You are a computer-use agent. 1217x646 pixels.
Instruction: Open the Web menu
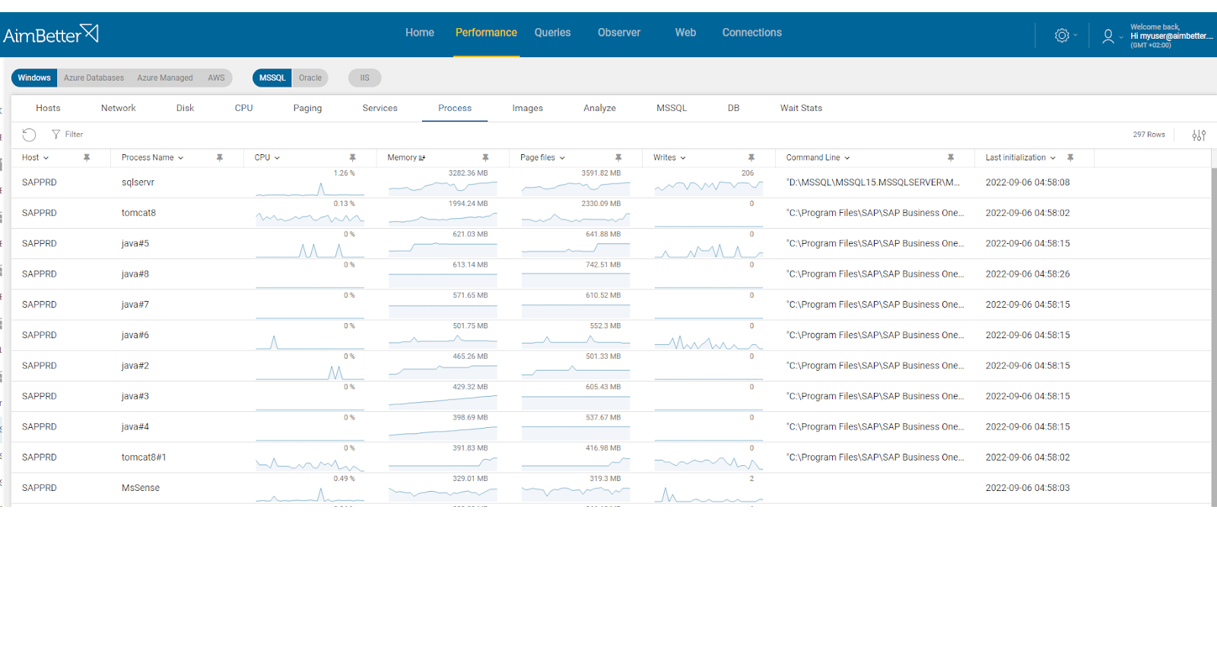[685, 33]
